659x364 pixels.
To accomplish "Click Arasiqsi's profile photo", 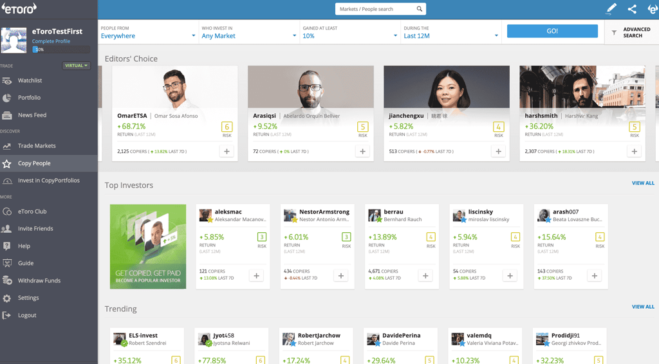I will click(311, 87).
